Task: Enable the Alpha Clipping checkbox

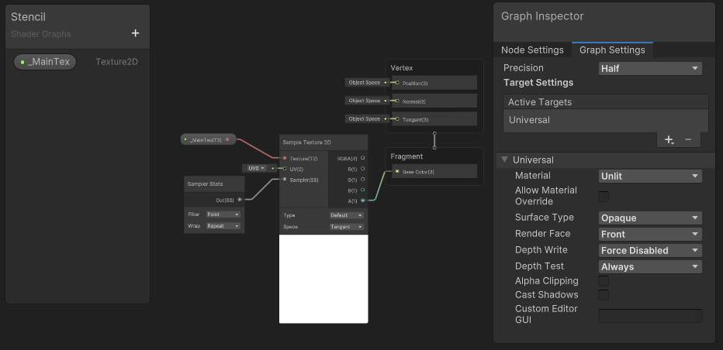Action: point(603,281)
